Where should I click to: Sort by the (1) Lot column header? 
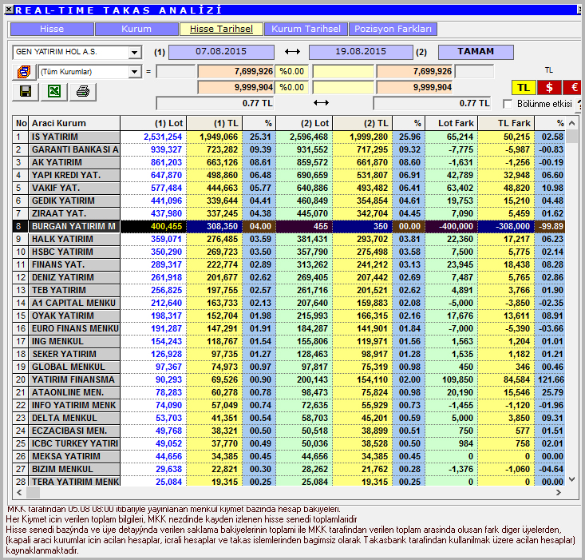coord(153,123)
